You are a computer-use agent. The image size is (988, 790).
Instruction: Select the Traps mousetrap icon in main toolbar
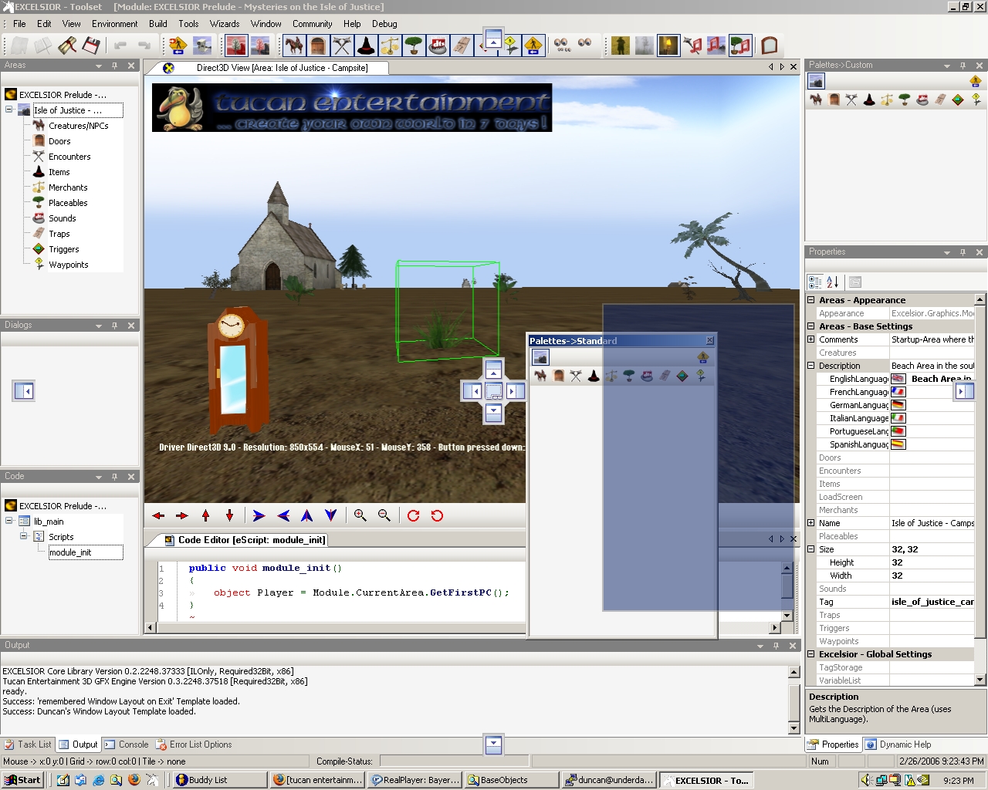(x=462, y=46)
